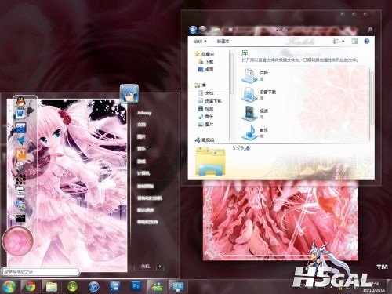Click the Windows Start orb on taskbar

coord(9,286)
